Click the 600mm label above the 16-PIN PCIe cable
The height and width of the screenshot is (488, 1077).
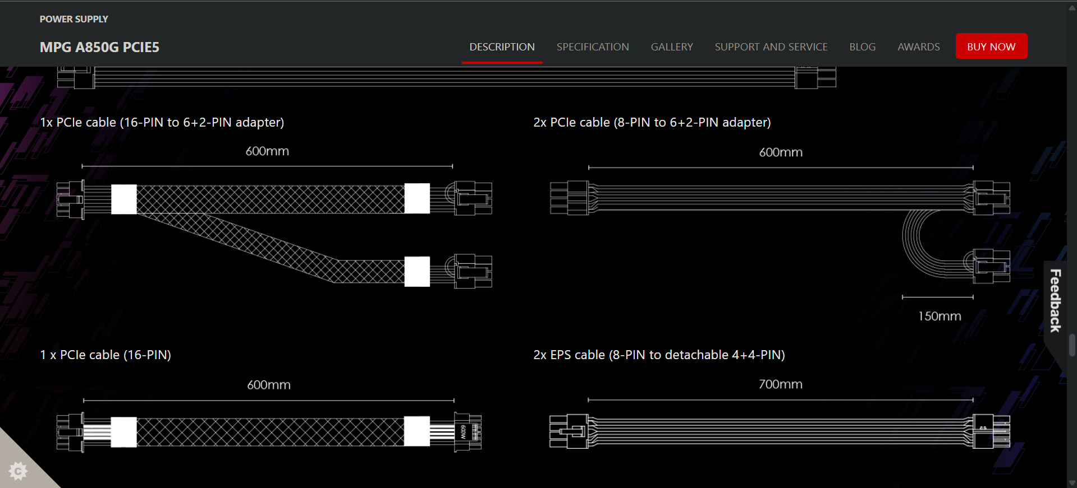269,385
